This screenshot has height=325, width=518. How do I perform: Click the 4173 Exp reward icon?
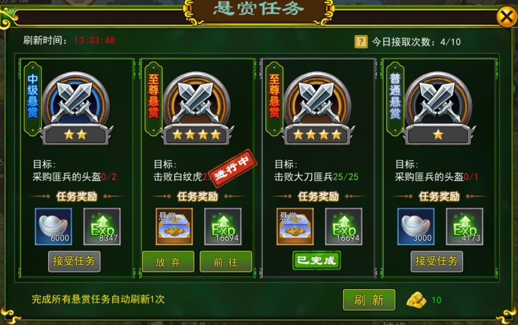coord(464,227)
